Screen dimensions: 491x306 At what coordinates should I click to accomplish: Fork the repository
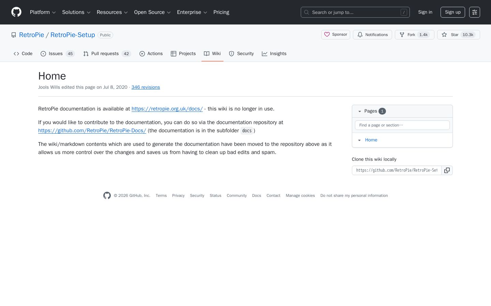[x=414, y=35]
